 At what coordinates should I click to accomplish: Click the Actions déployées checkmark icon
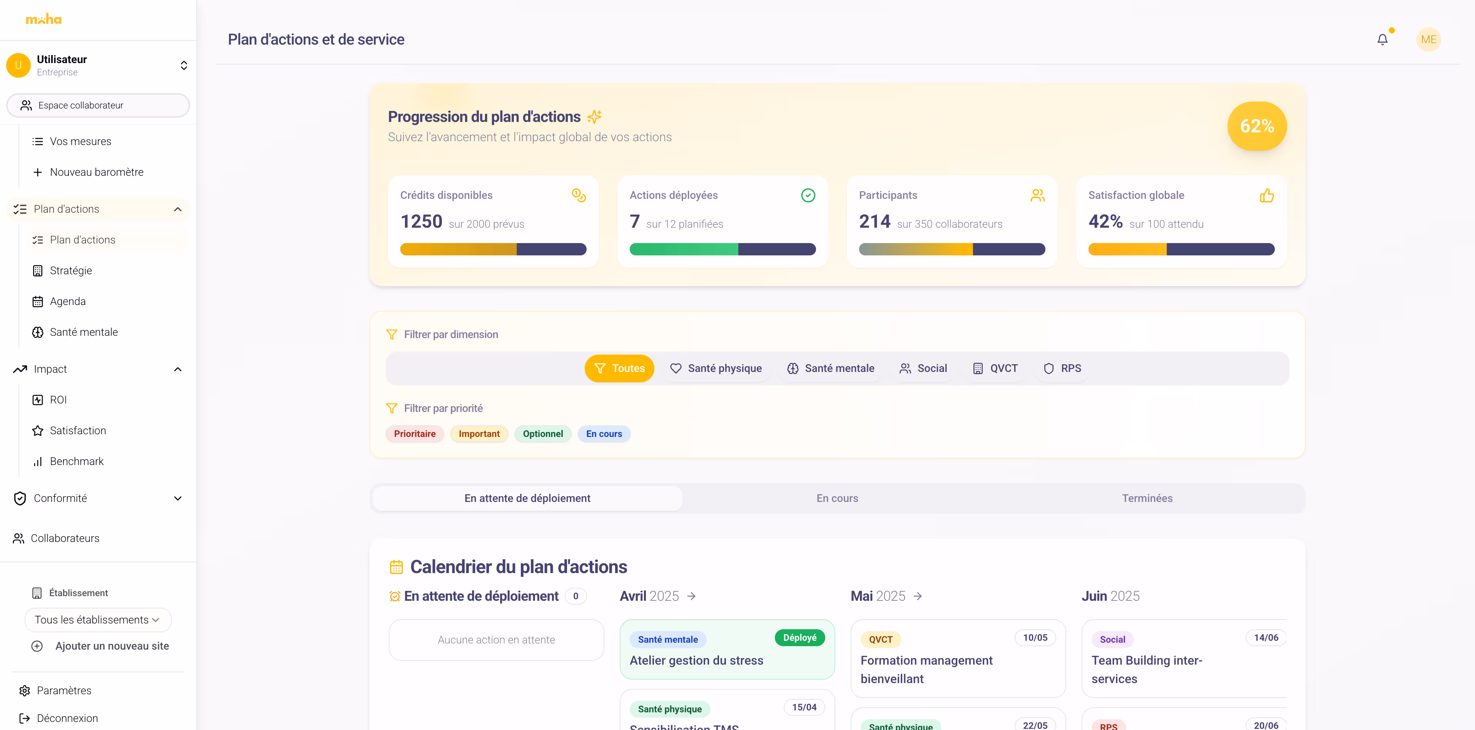(808, 196)
